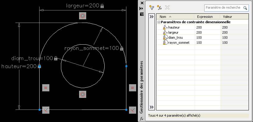Sort by the Nom column header
The height and width of the screenshot is (122, 253).
tap(175, 17)
